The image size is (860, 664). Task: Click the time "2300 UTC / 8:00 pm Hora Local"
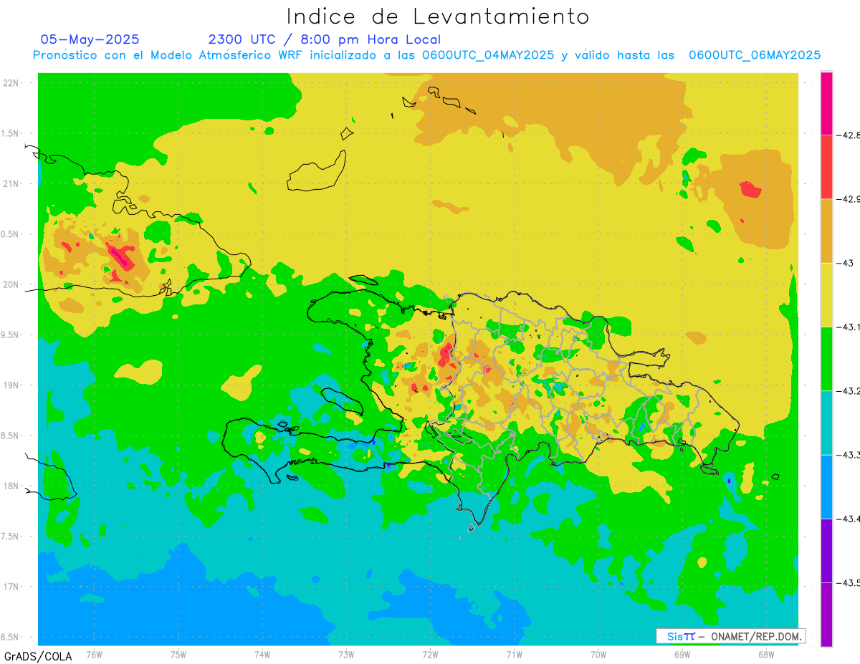pyautogui.click(x=325, y=39)
